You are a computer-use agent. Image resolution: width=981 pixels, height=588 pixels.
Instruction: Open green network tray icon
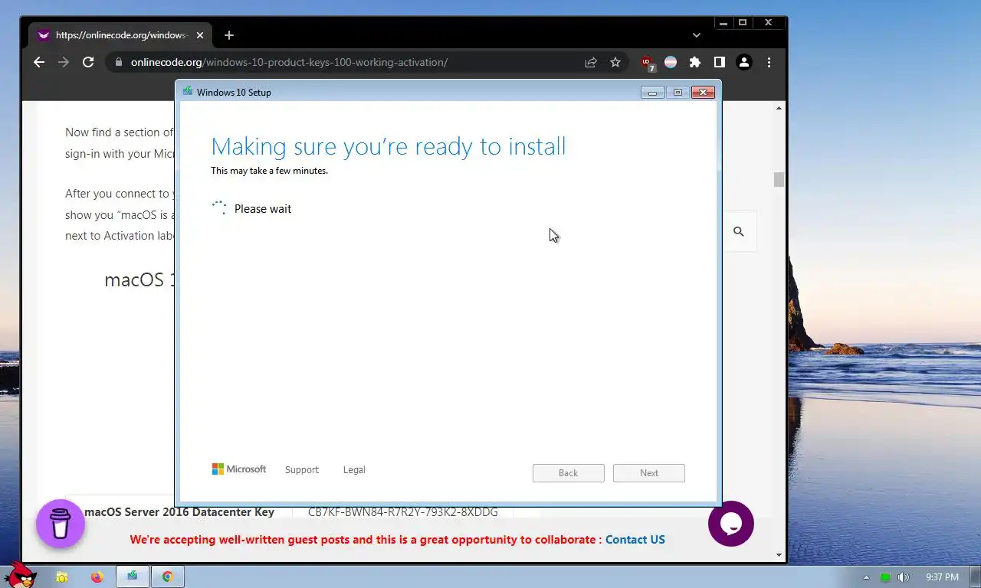coord(885,577)
